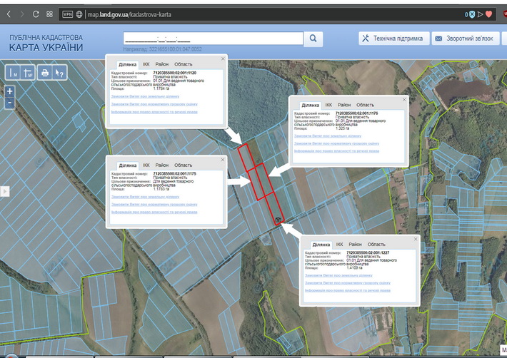Switch to ІКК tab in parcel 1120 popup
Image resolution: width=507 pixels, height=358 pixels.
click(146, 64)
